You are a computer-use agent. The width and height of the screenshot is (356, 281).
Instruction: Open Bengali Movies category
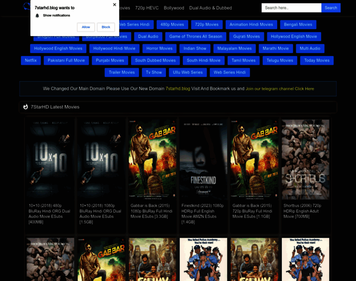point(298,24)
